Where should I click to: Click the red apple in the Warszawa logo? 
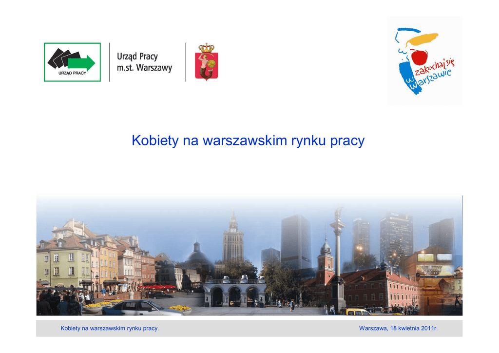point(418,57)
